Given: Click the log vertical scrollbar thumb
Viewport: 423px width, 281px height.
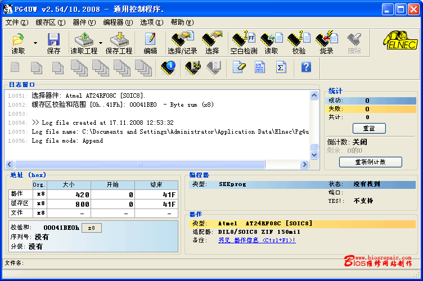Looking at the screenshot, I should [x=314, y=147].
